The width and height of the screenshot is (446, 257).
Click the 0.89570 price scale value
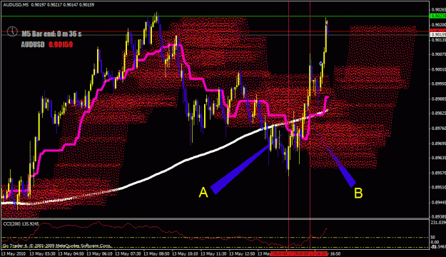pos(438,173)
